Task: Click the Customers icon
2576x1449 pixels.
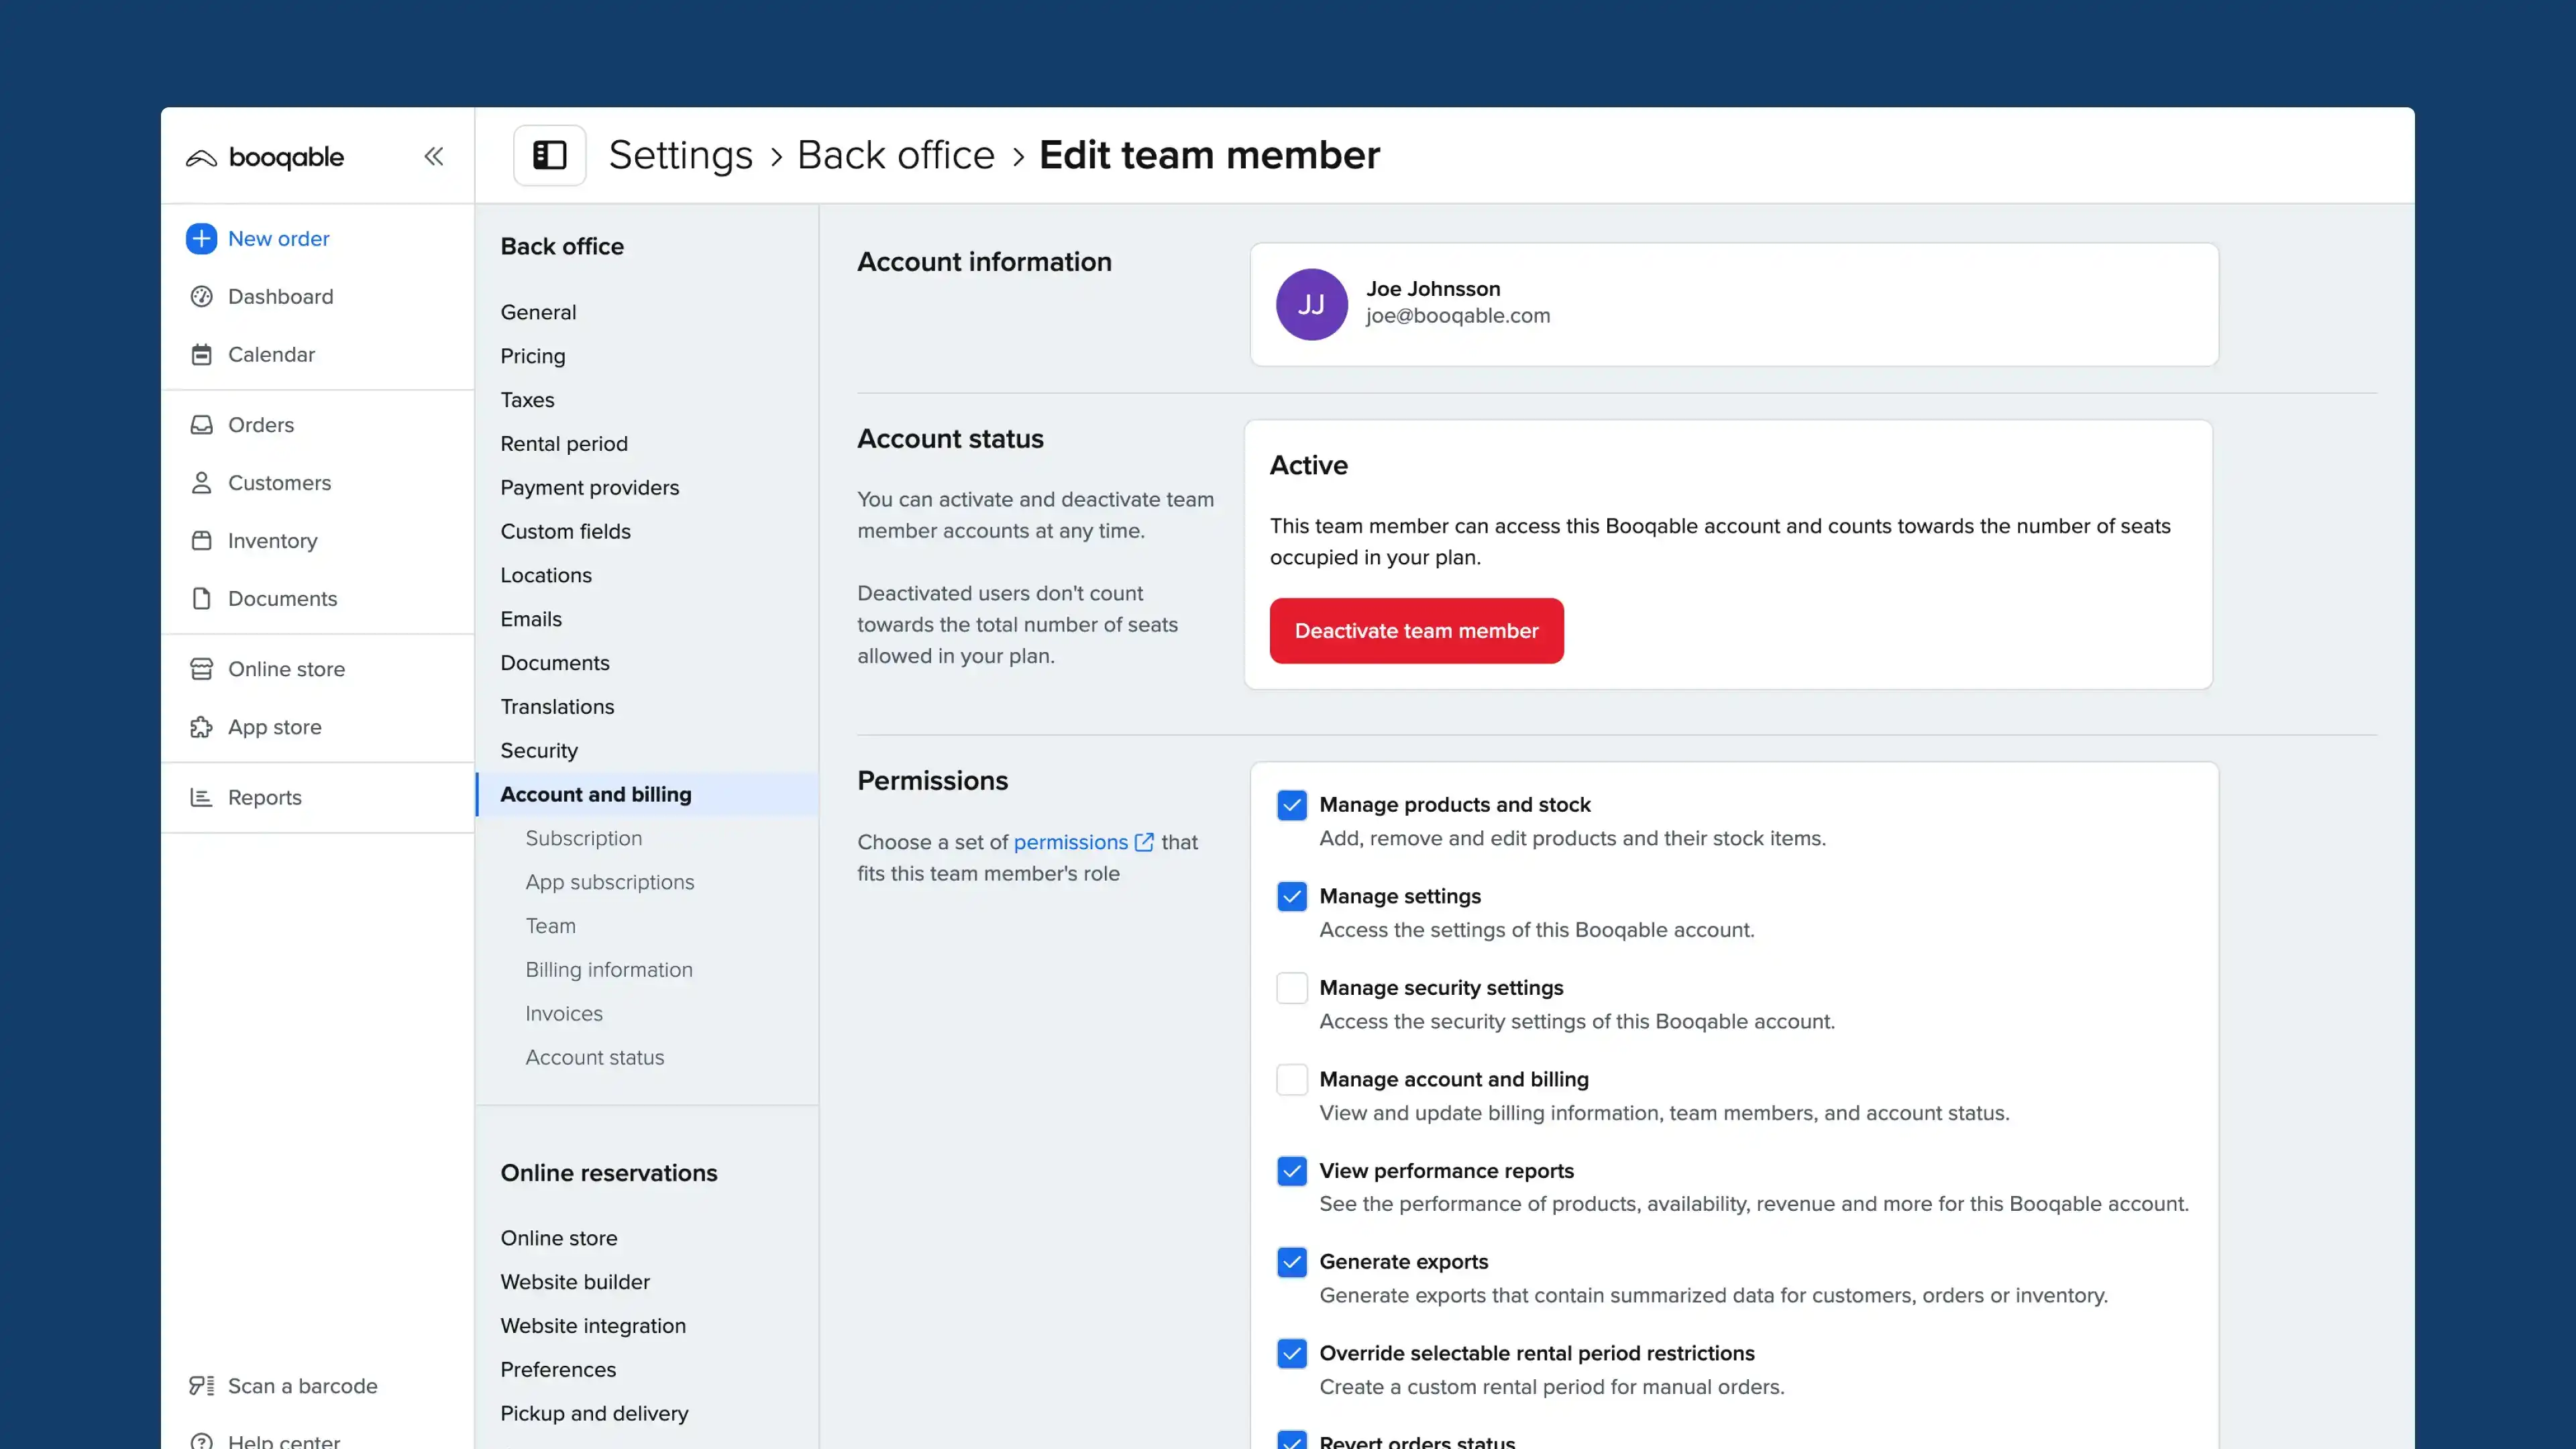Action: [201, 482]
